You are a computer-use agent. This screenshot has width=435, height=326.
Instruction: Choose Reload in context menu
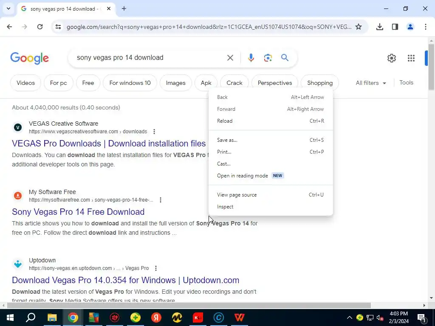[x=271, y=121]
